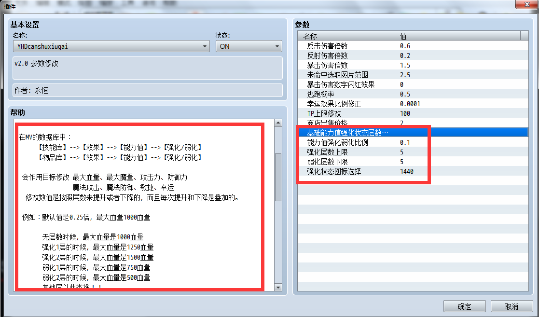539x317 pixels.
Task: Select the TP上限修改 parameter row
Action: (x=413, y=113)
